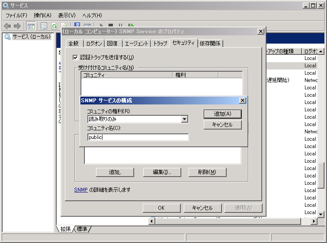This screenshot has width=327, height=243.
Task: Go forward with the right arrow toolbar icon
Action: click(17, 26)
